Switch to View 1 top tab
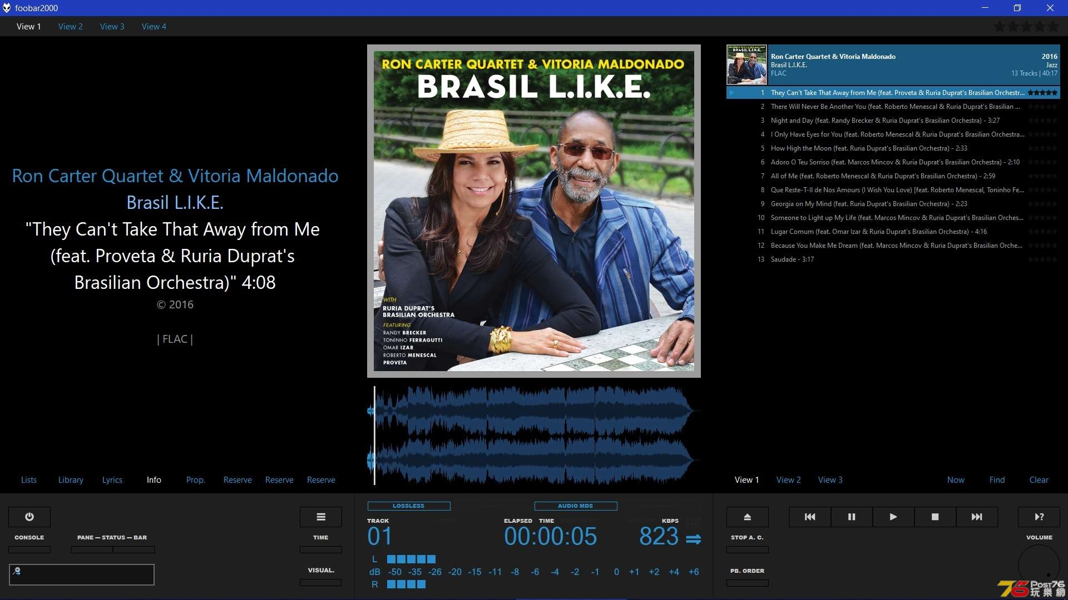This screenshot has width=1068, height=600. tap(29, 26)
